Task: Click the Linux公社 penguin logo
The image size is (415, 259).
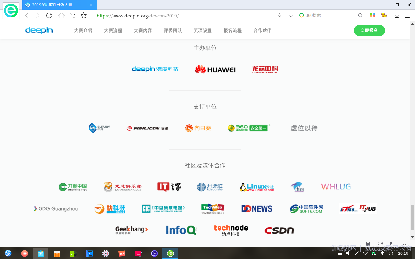Action: pos(257,187)
